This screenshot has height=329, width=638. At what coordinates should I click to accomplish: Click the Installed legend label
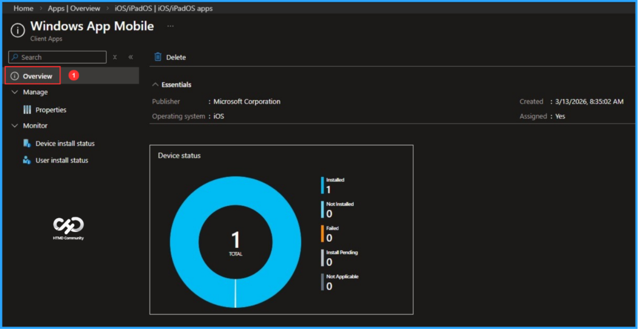[x=335, y=179]
